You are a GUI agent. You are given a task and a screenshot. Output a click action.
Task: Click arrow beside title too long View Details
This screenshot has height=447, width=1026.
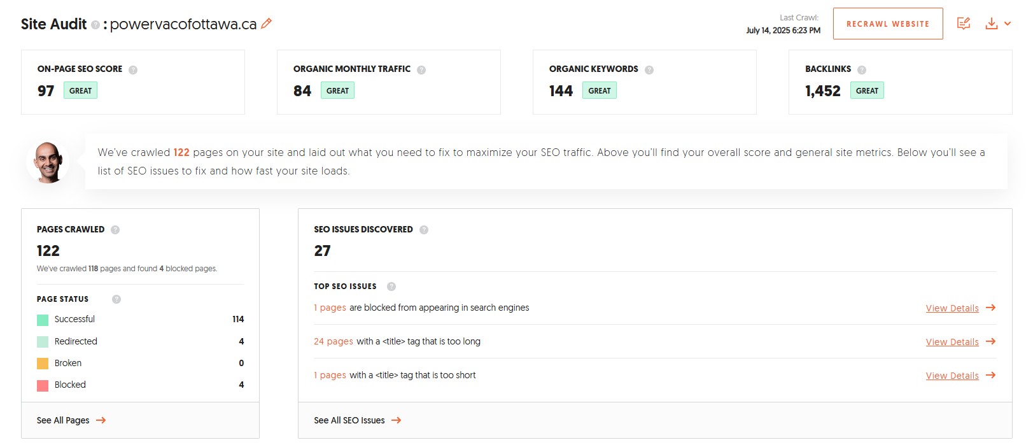[x=990, y=341]
